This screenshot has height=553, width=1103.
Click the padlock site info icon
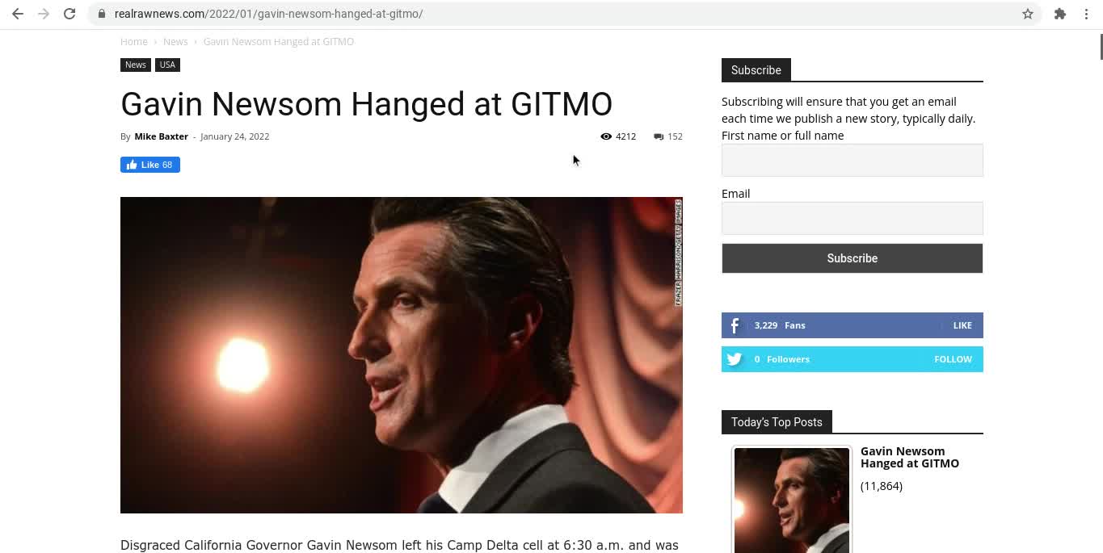(x=101, y=14)
